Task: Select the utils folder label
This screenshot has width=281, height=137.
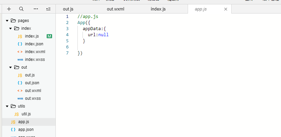Action: (x=22, y=106)
